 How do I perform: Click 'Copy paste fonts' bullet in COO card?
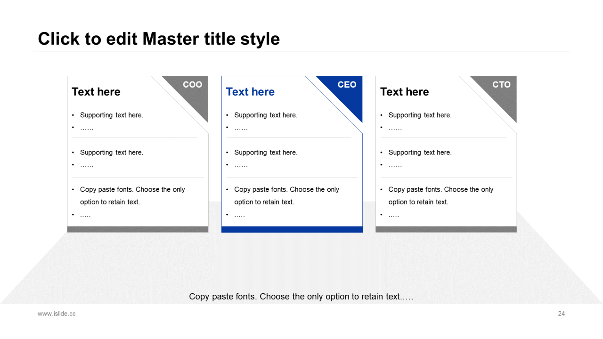(132, 190)
